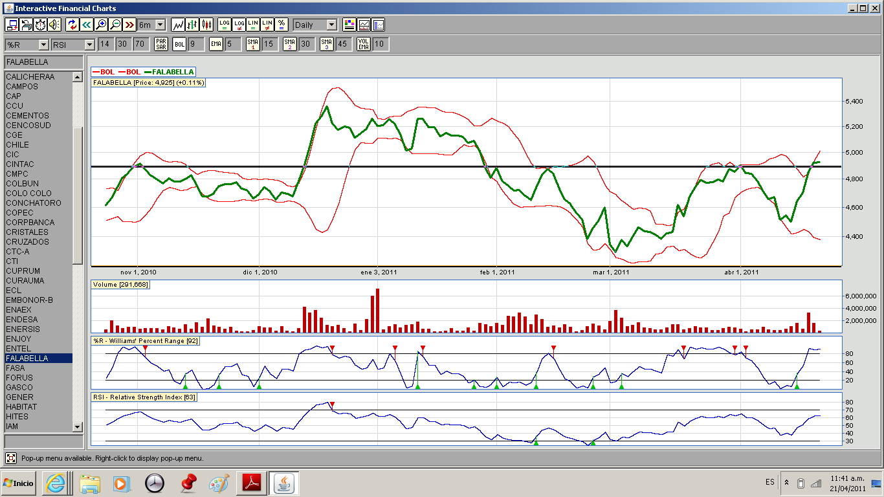The height and width of the screenshot is (497, 884).
Task: Select ENTEL in the stock list
Action: tap(19, 349)
